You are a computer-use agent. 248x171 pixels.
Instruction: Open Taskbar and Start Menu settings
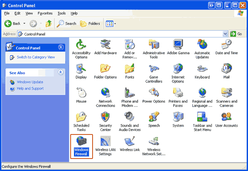coord(202,122)
